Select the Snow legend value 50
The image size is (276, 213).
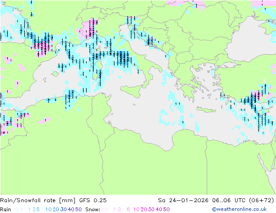(166, 210)
